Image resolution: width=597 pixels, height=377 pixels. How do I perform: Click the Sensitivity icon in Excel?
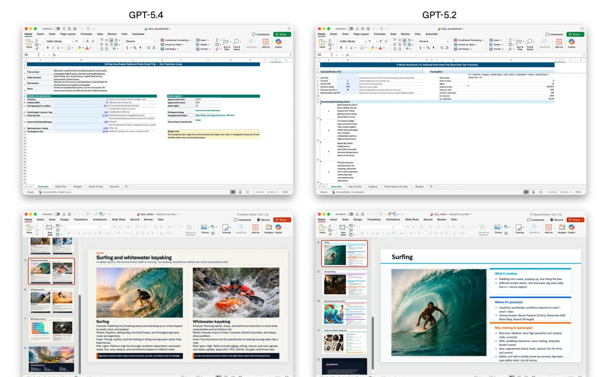pos(251,43)
